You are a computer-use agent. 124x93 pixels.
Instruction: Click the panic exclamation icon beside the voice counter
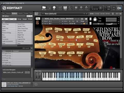(x=100, y=8)
